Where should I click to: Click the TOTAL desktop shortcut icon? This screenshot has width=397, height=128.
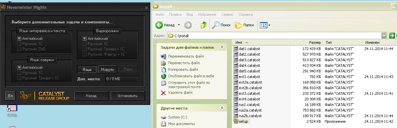(x=12, y=110)
